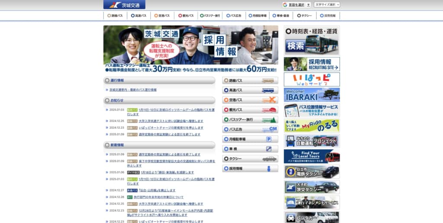Click the 茨城交通 logo in header

coord(124,5)
